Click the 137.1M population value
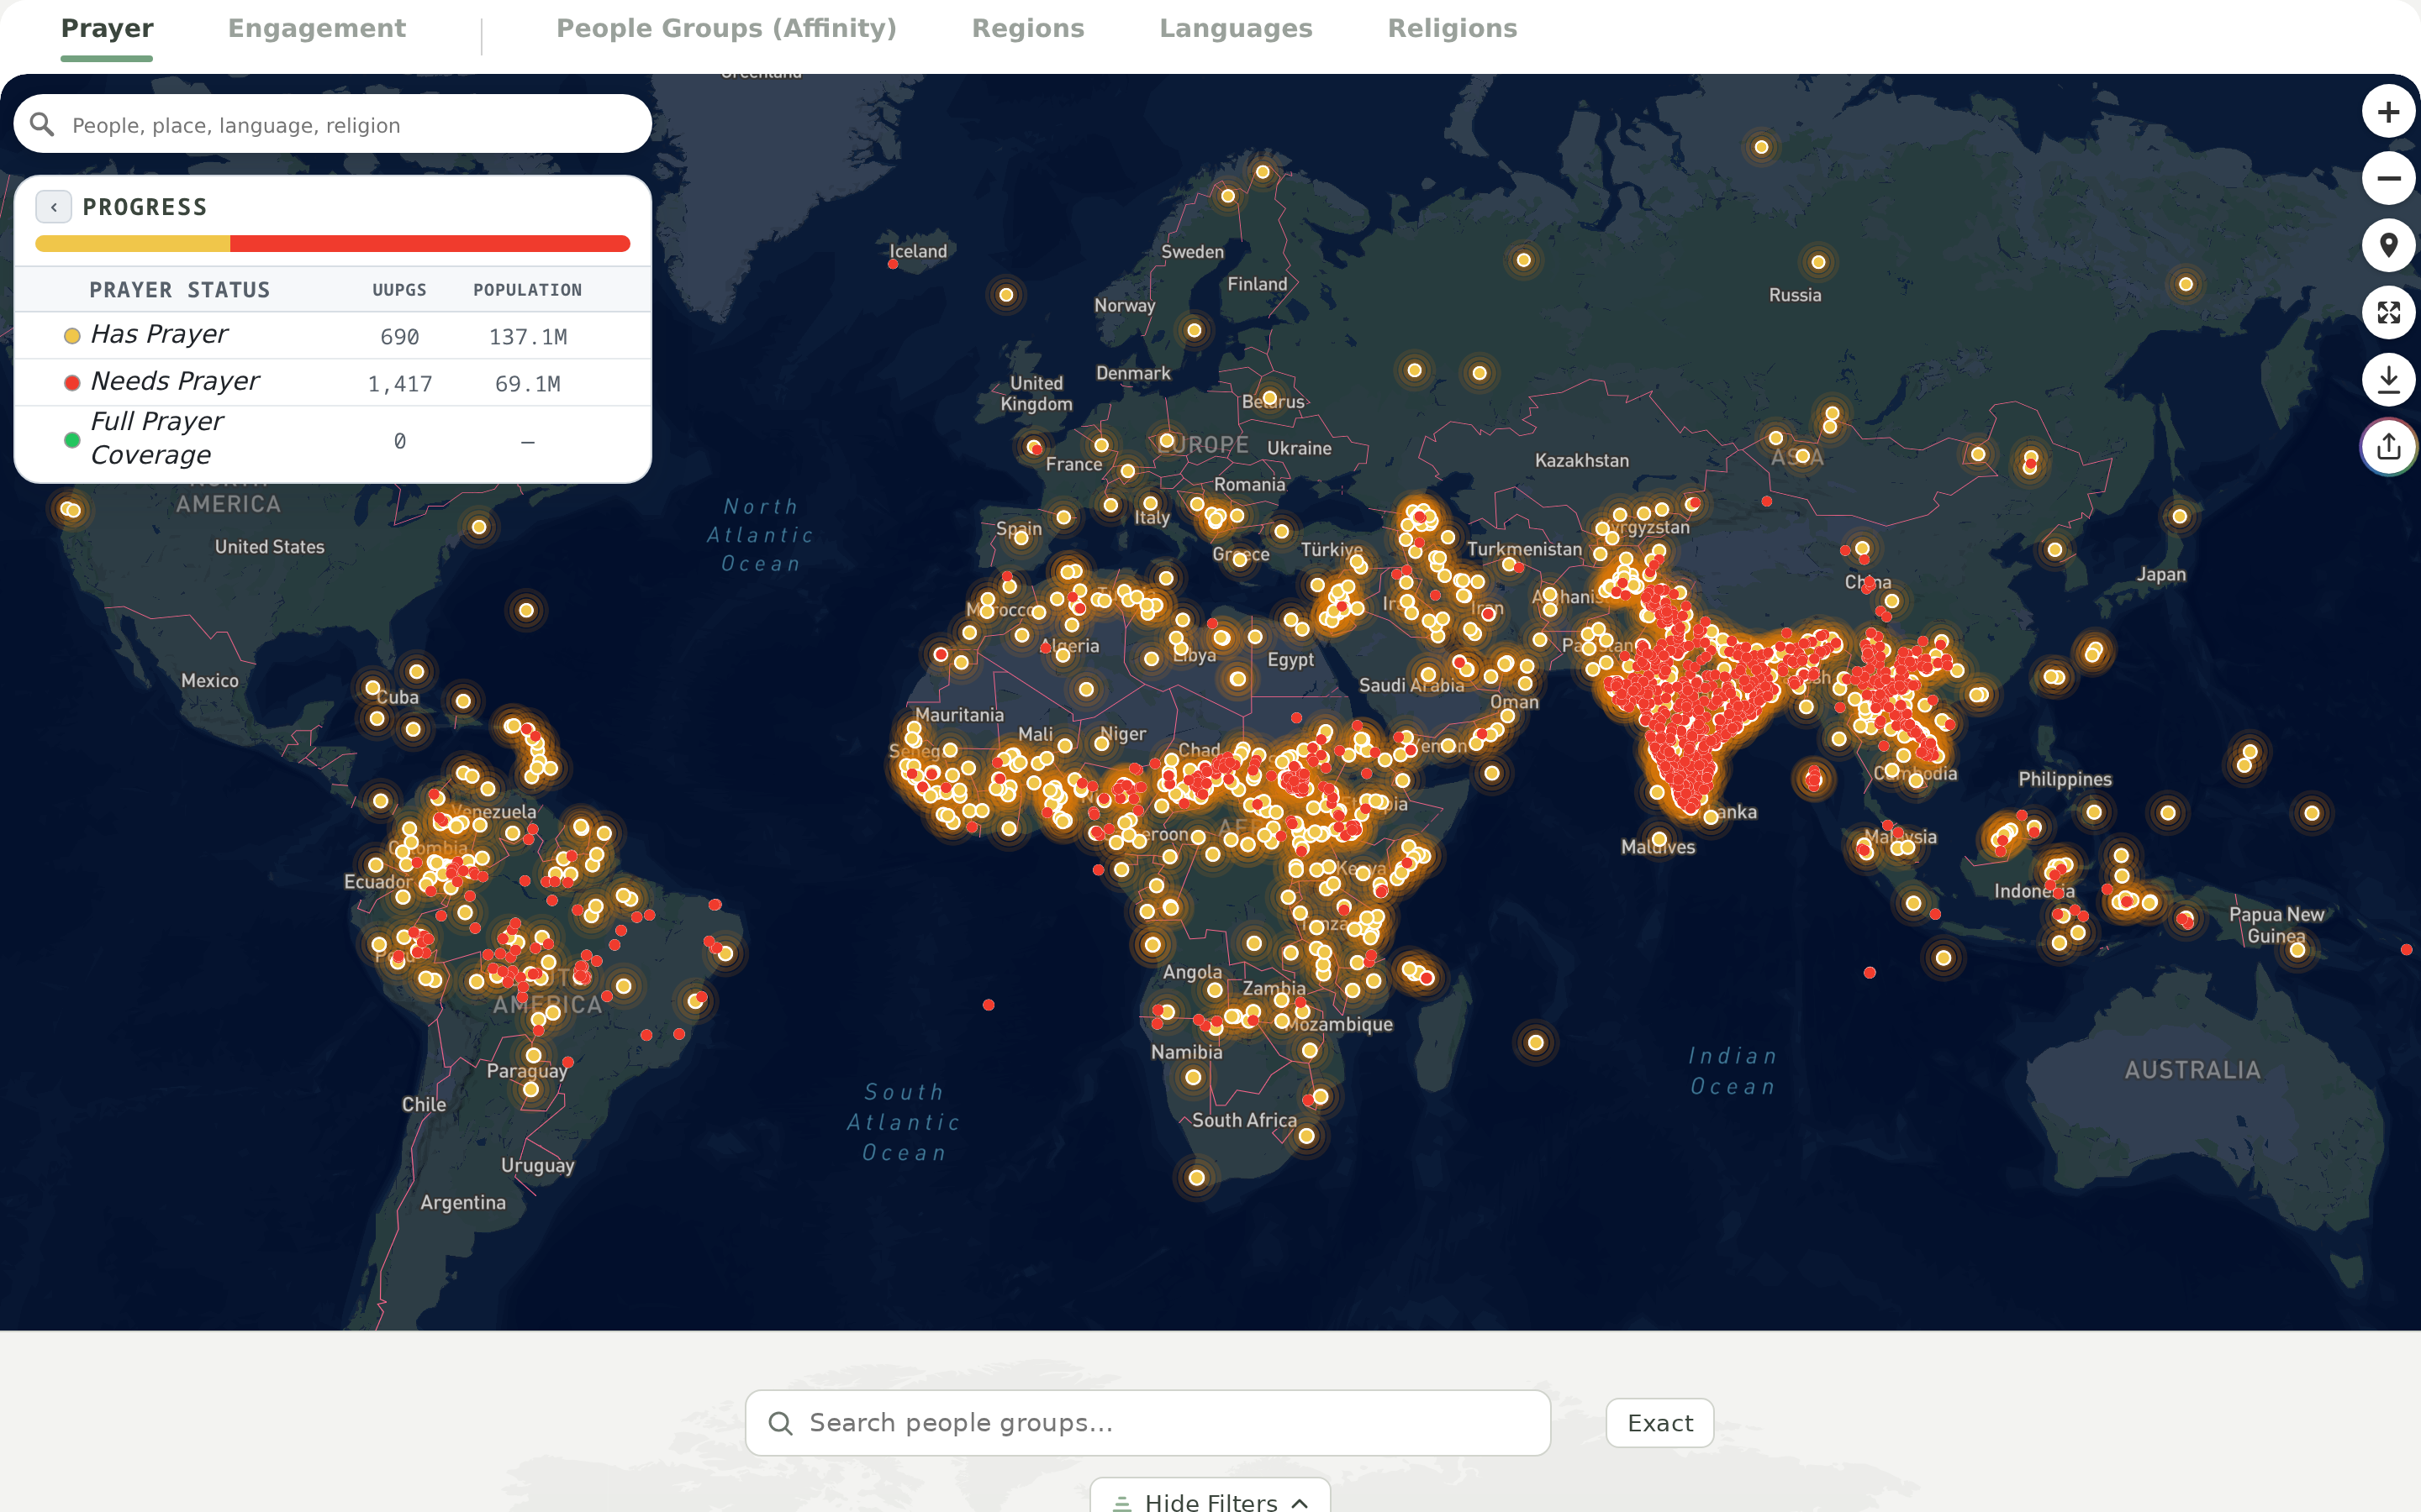This screenshot has width=2421, height=1512. tap(527, 337)
